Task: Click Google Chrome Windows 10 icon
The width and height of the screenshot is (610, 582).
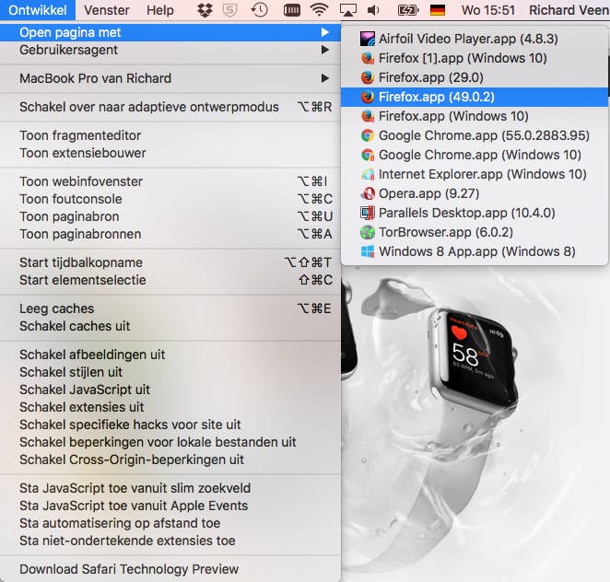Action: 368,155
